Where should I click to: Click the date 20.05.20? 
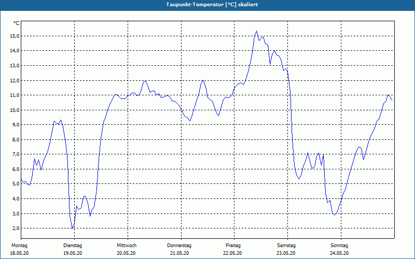coord(126,253)
